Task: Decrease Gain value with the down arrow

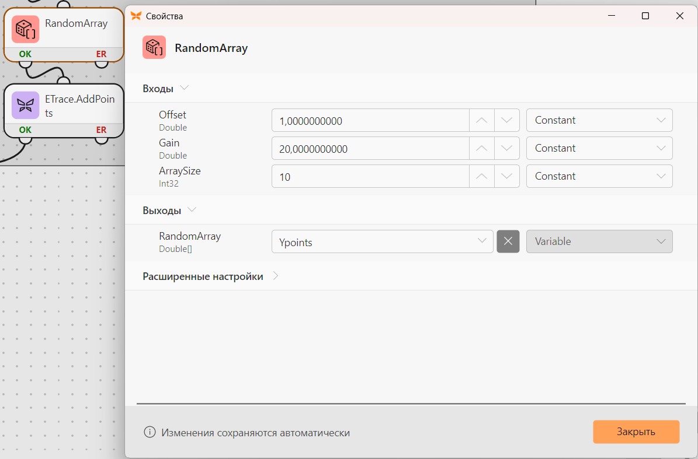Action: 506,148
